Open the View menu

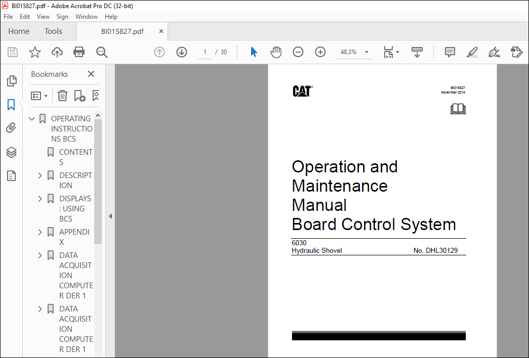tap(43, 17)
